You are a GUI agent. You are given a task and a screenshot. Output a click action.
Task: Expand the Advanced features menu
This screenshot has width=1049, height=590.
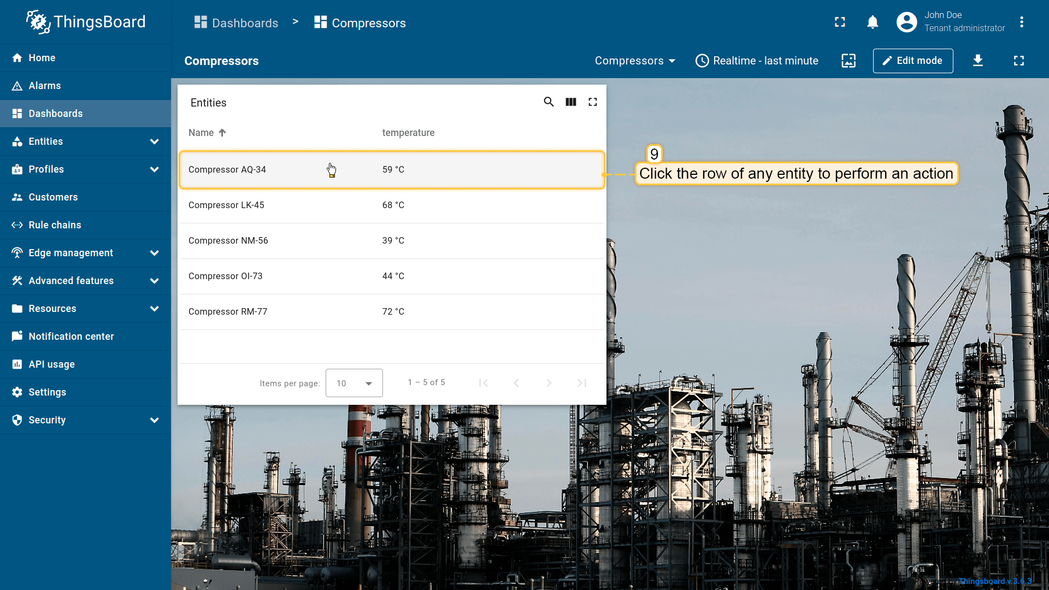click(85, 281)
